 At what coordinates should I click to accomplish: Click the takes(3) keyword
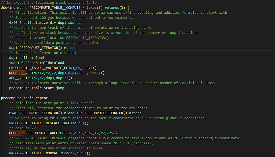coord(95,8)
